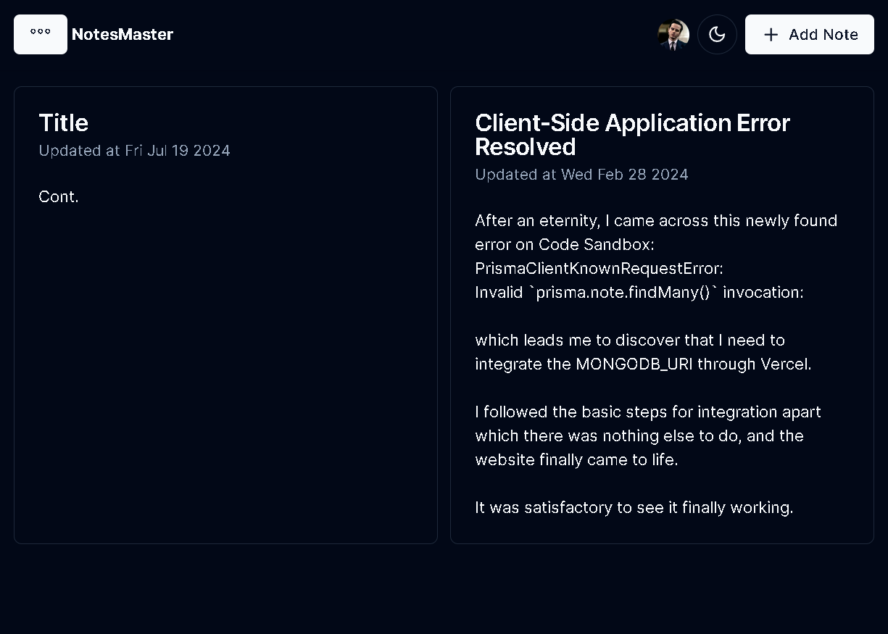
Task: Click "It was satisfactory to see" line
Action: [634, 507]
